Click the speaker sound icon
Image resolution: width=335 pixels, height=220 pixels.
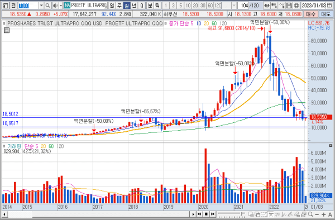click(55, 6)
